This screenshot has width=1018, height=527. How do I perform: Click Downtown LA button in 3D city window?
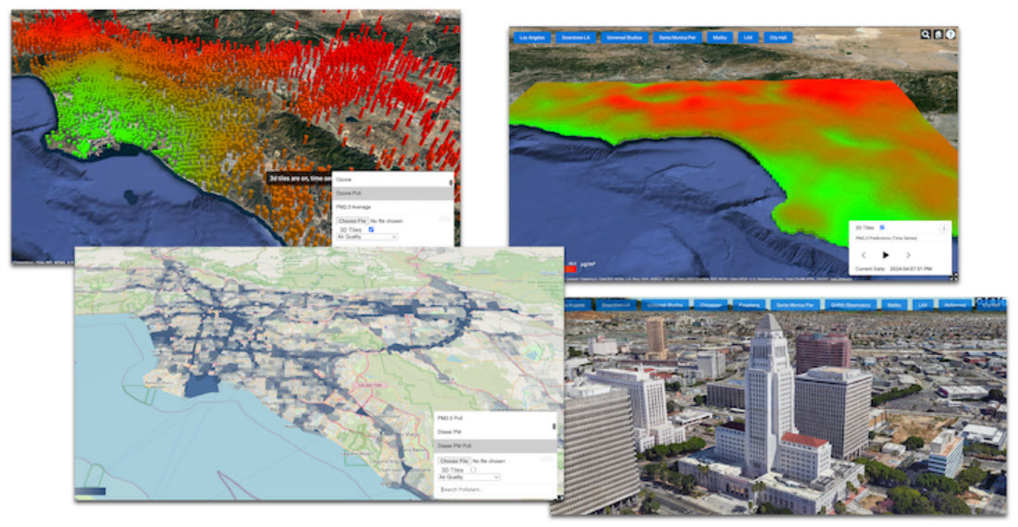615,305
